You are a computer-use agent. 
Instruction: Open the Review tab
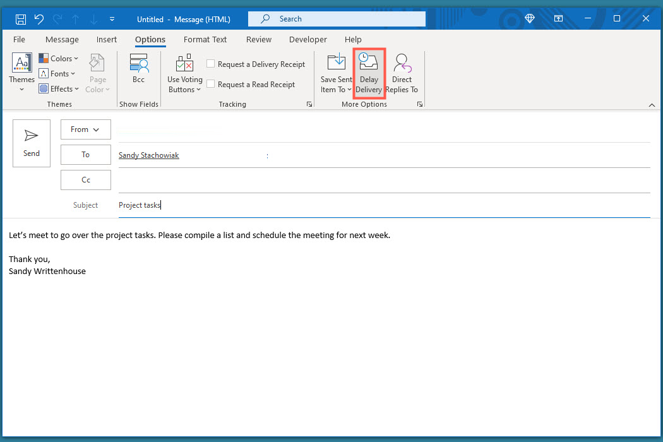tap(259, 39)
